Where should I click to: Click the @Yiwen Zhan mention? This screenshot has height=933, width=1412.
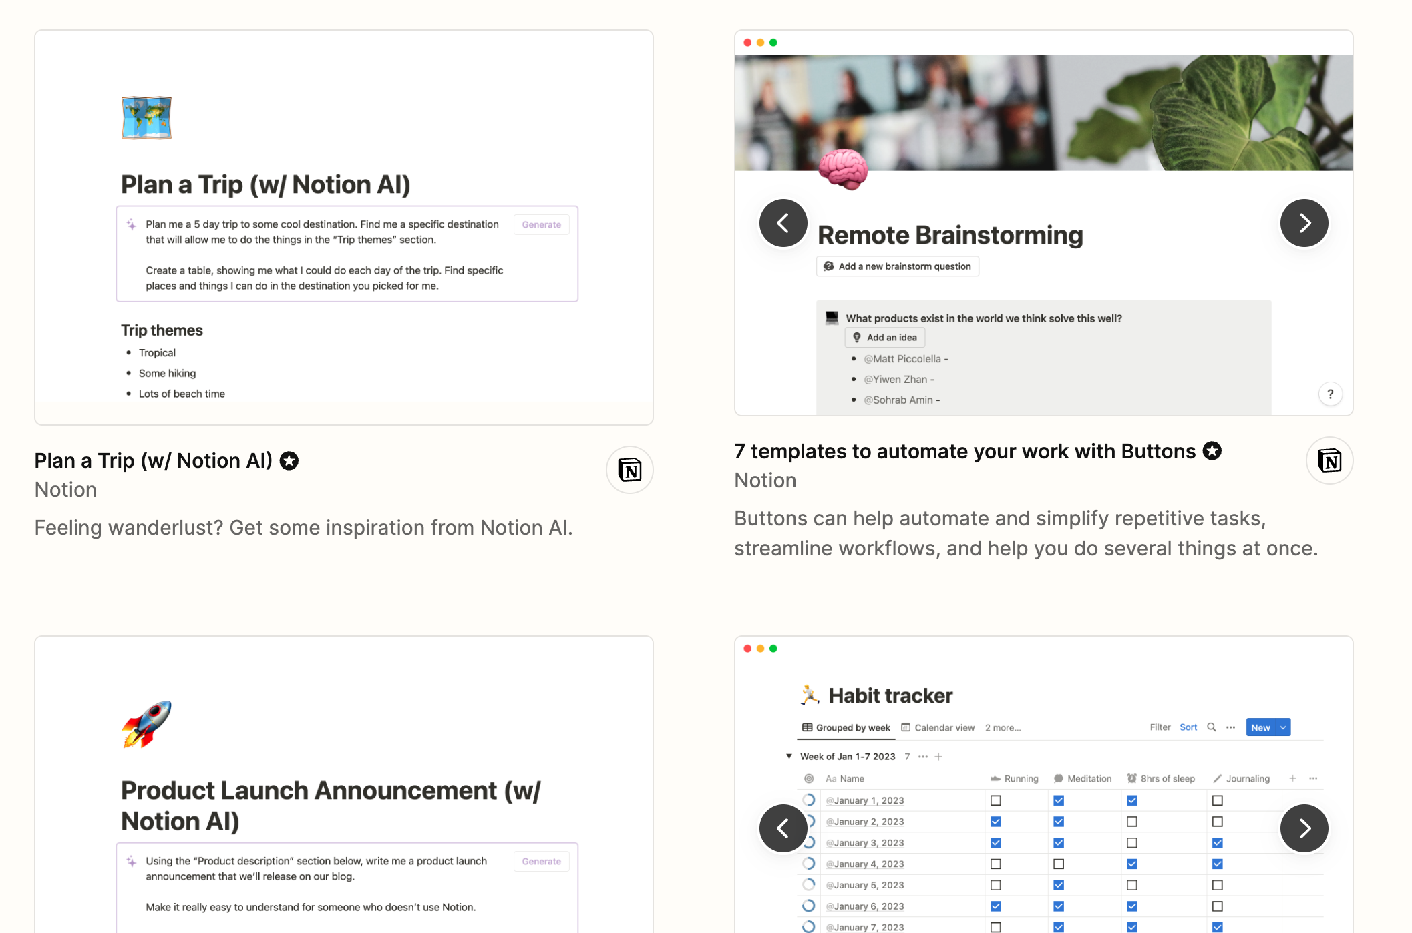(x=896, y=380)
